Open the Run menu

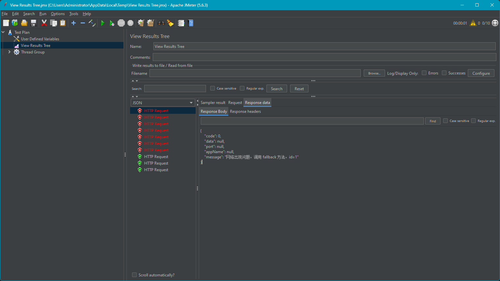[43, 14]
